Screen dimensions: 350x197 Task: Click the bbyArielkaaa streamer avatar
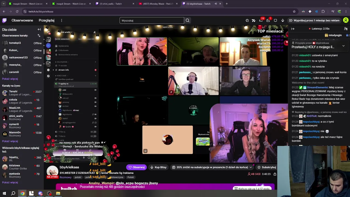coord(52,172)
